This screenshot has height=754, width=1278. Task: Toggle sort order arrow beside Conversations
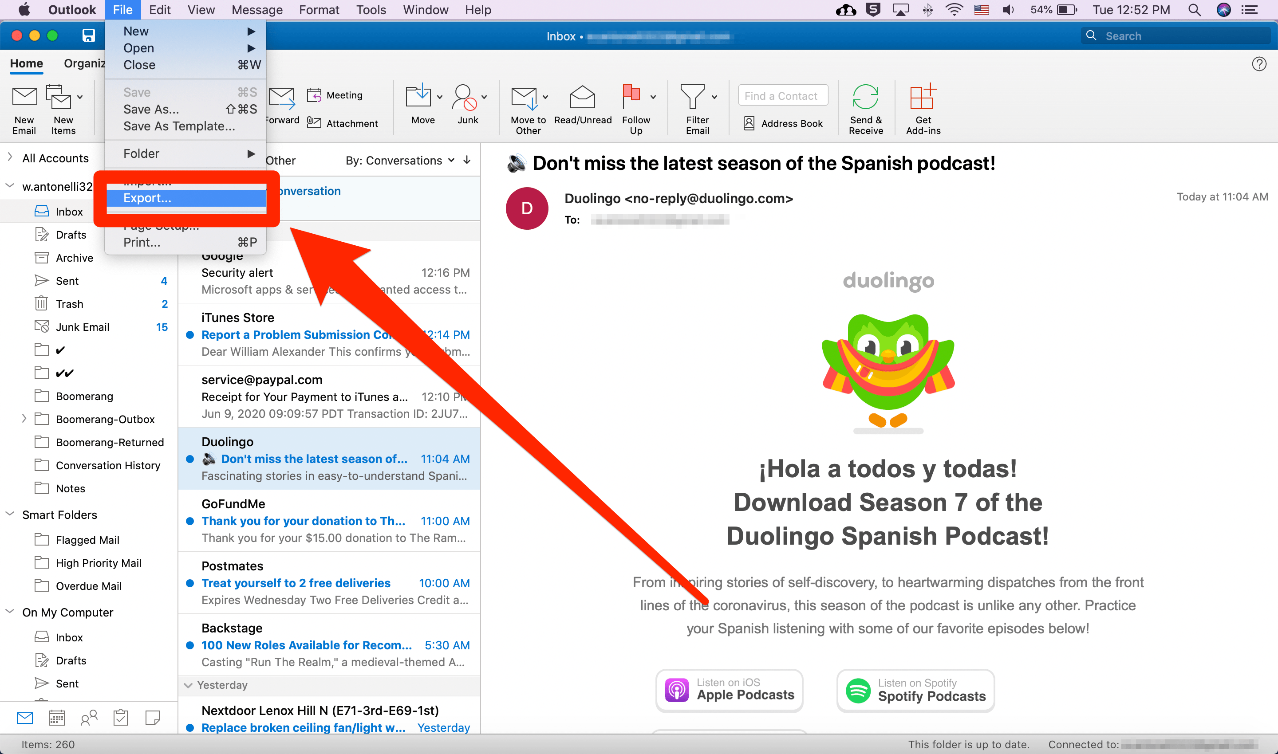click(467, 161)
